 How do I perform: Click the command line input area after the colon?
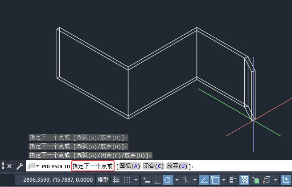coord(242,166)
